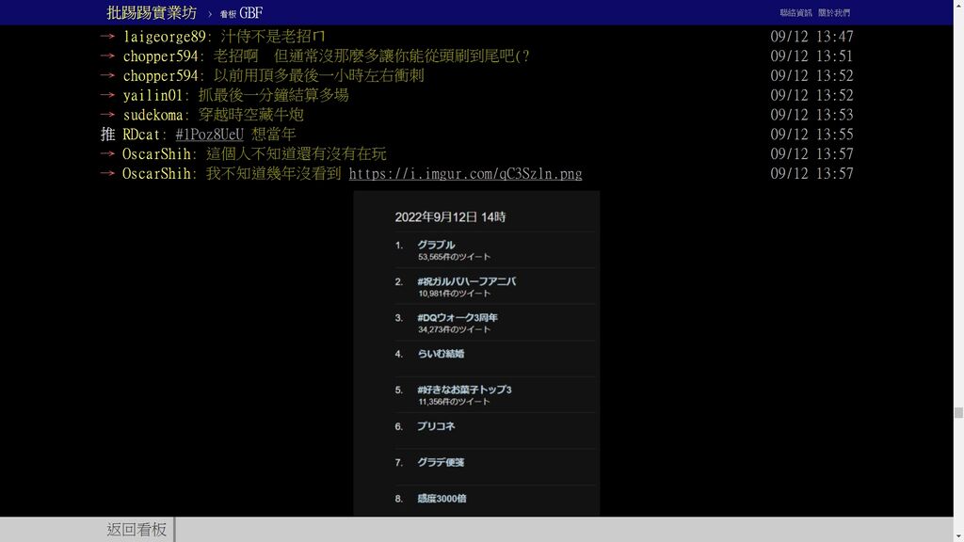Select OscarShih's comment 這個人不知道還有沒有在玩

[297, 154]
